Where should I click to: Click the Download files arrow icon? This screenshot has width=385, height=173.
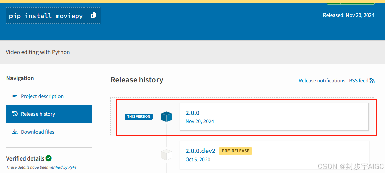point(15,132)
